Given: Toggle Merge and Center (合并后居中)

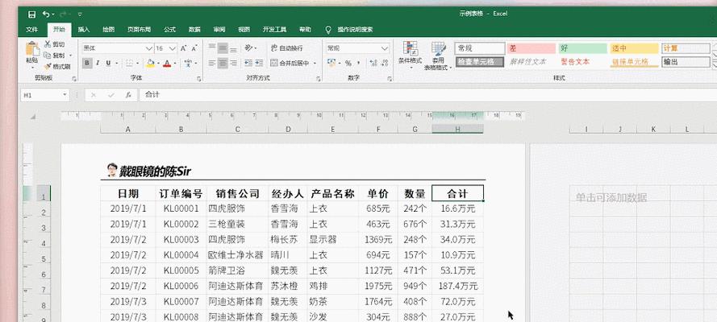Looking at the screenshot, I should point(290,63).
